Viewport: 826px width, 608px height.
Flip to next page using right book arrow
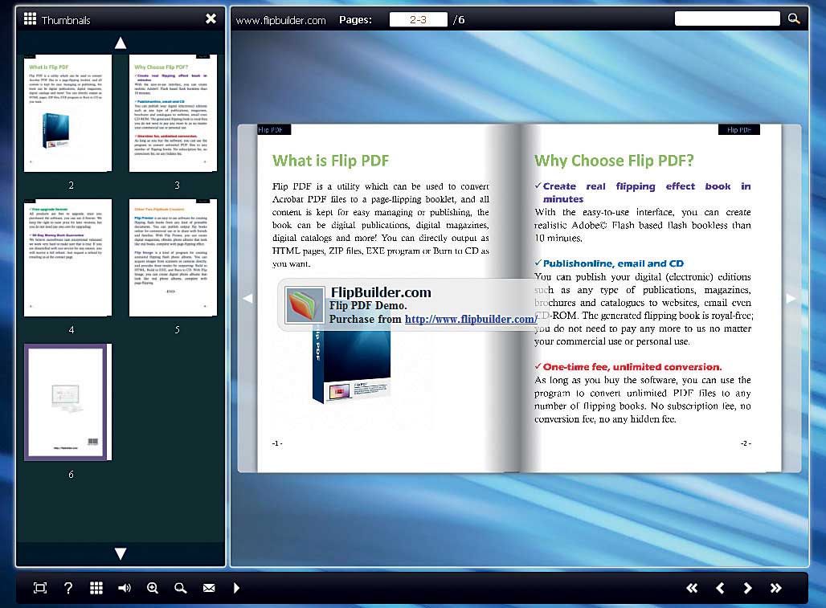[791, 299]
